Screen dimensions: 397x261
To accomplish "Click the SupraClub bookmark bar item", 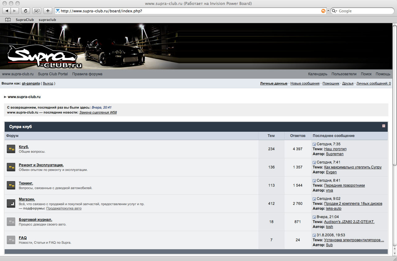I will tap(25, 20).
